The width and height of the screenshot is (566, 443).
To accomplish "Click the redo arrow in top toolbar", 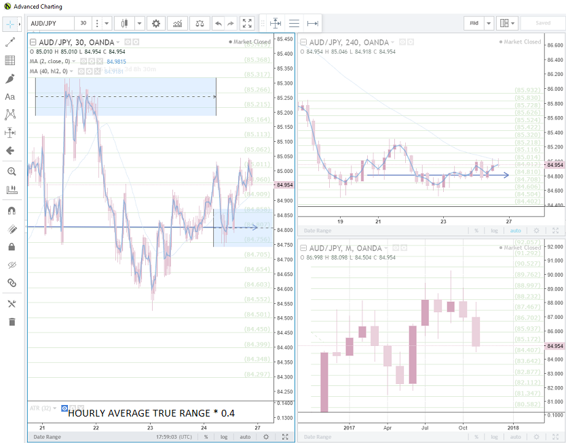I will pyautogui.click(x=230, y=24).
